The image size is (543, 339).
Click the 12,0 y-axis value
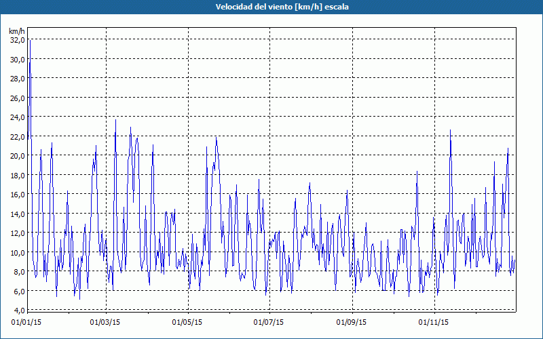18,233
